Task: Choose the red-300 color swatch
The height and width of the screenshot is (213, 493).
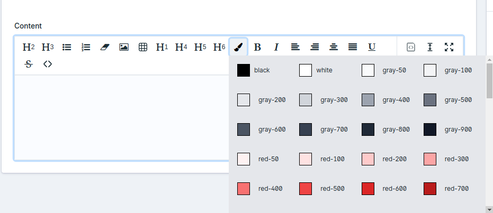Action: 430,159
